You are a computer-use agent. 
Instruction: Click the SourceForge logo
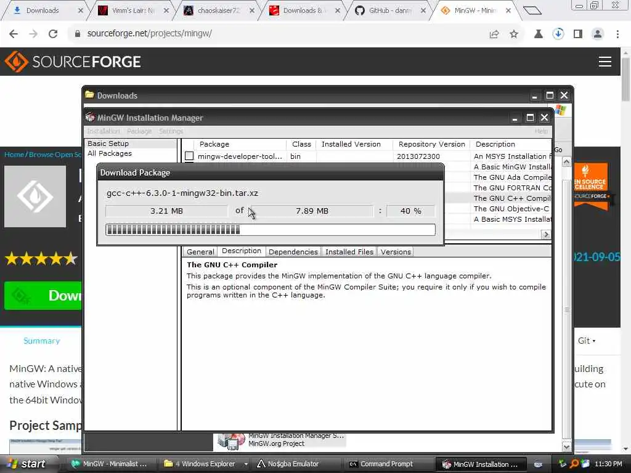(73, 62)
